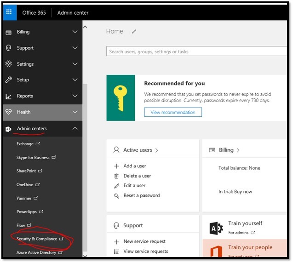Open the Exchange admin center
The image size is (293, 263).
(x=25, y=144)
